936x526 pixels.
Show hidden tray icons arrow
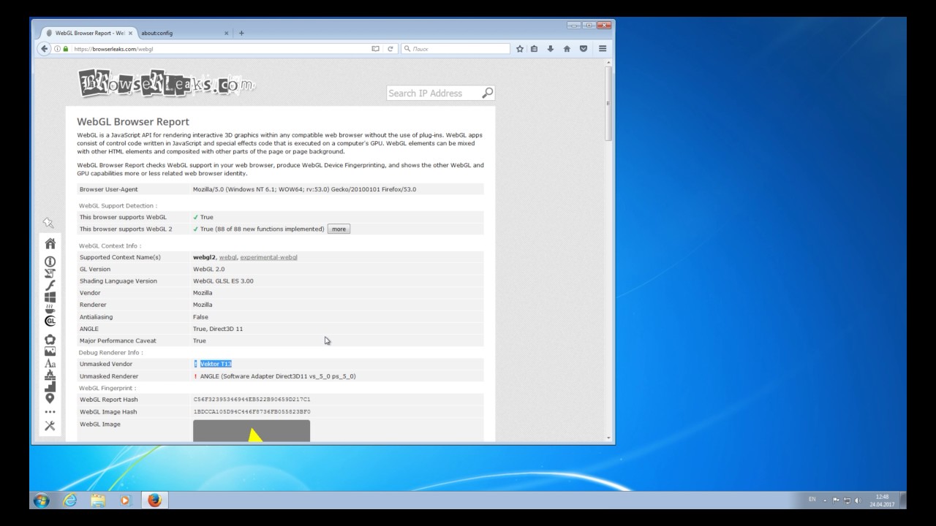click(x=825, y=500)
